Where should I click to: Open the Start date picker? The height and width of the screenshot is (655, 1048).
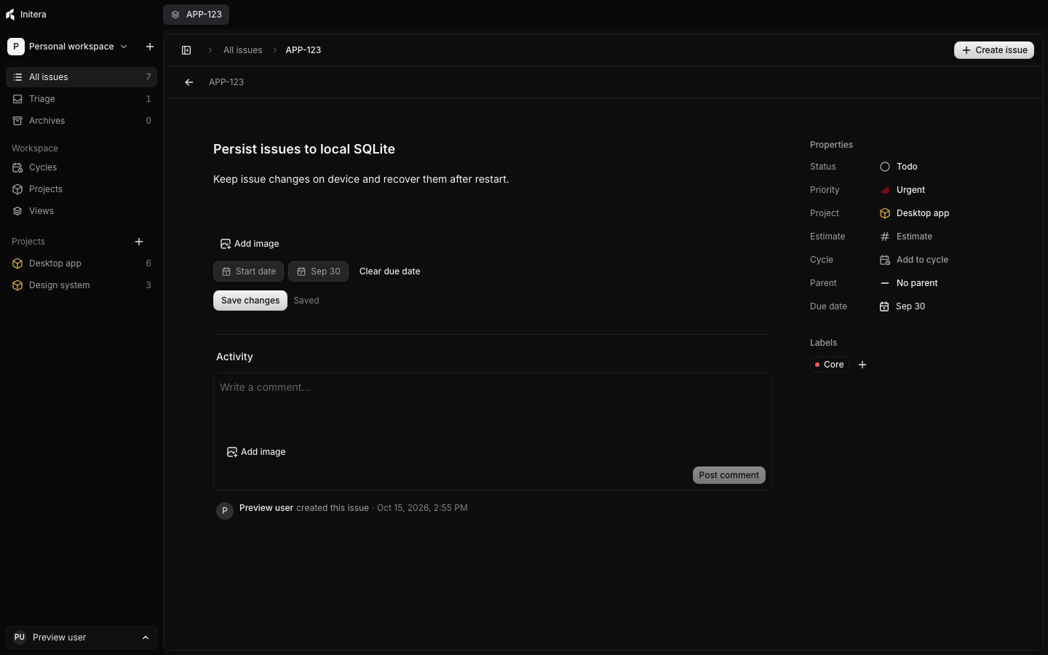pyautogui.click(x=248, y=271)
